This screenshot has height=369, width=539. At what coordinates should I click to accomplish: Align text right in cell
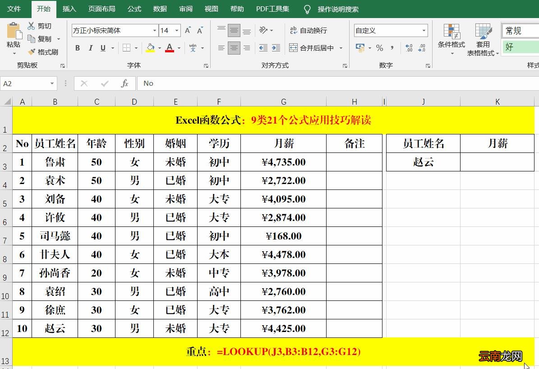click(247, 48)
